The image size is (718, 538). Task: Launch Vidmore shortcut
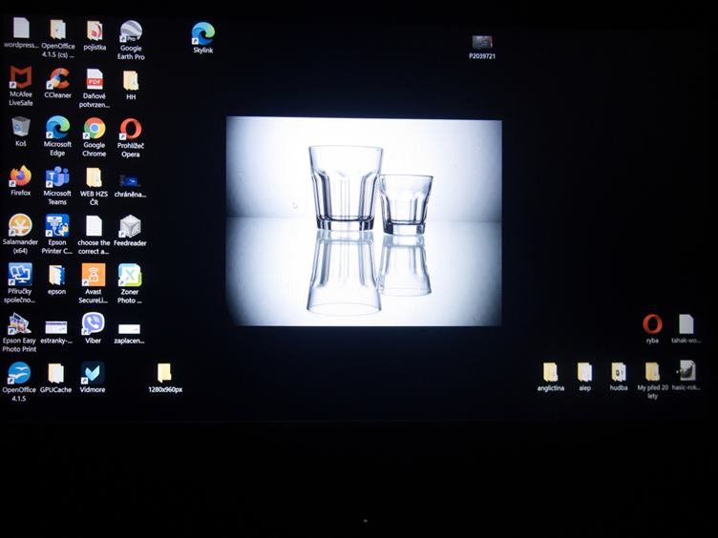click(93, 373)
